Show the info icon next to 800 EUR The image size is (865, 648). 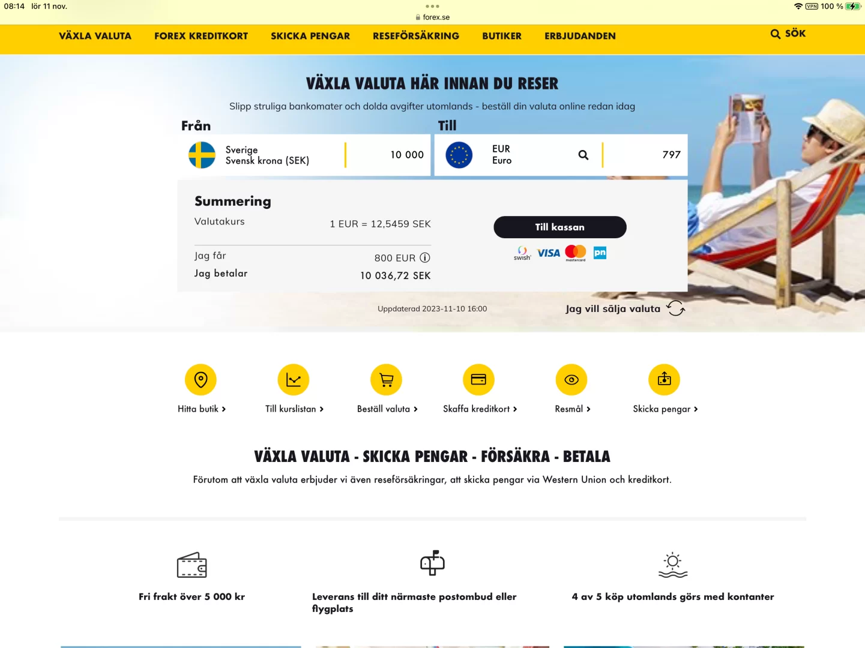[425, 257]
